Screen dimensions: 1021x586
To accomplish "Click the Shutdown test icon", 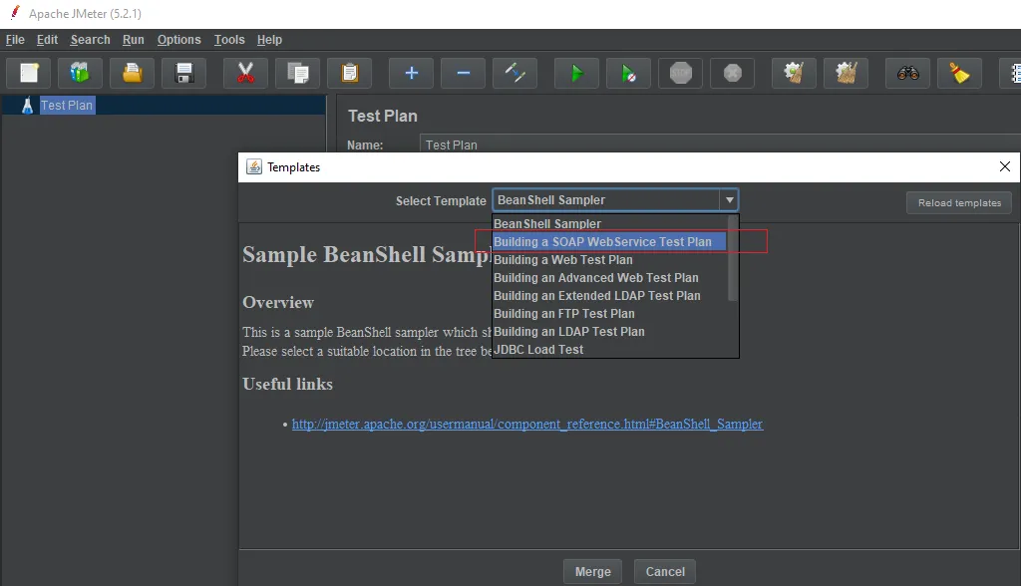I will tap(733, 73).
